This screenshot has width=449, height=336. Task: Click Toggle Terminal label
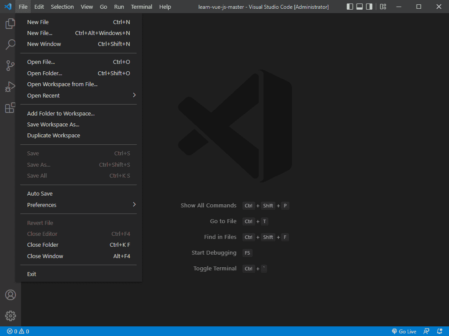215,268
